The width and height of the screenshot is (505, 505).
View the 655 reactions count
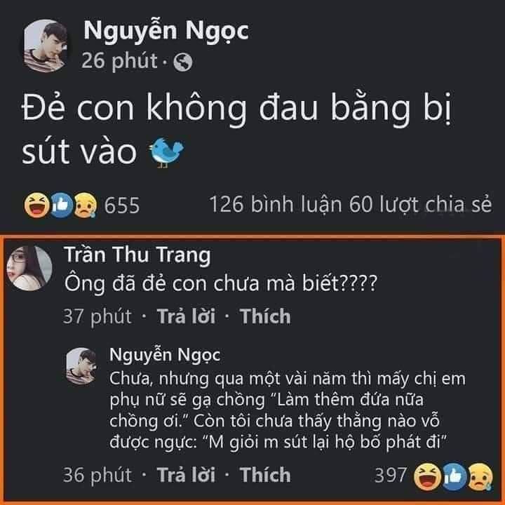click(122, 205)
